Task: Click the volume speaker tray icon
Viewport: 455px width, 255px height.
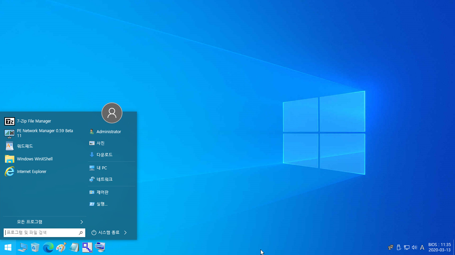Action: point(414,247)
